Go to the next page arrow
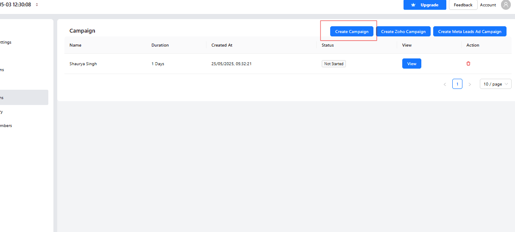 (x=470, y=84)
